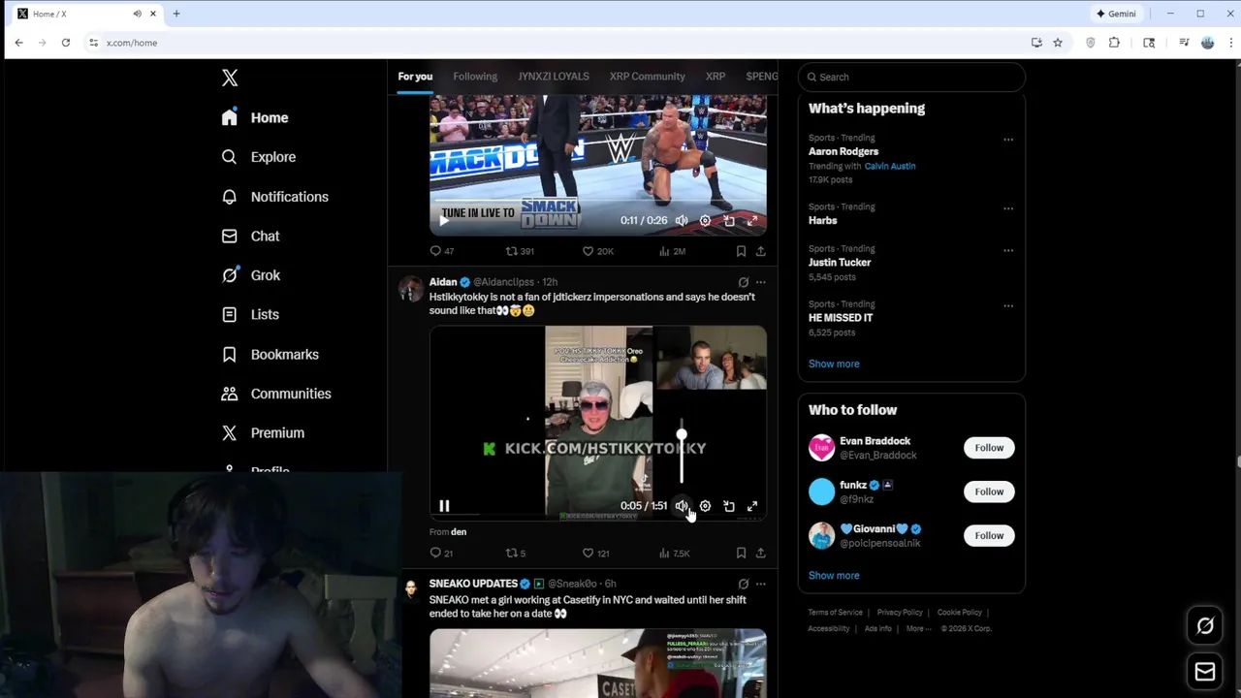Screen dimensions: 1241x698
Task: Pause the Hstikkytokky video
Action: coord(444,506)
